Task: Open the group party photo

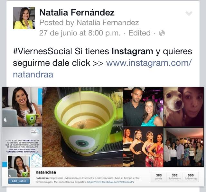Action: click(x=183, y=147)
